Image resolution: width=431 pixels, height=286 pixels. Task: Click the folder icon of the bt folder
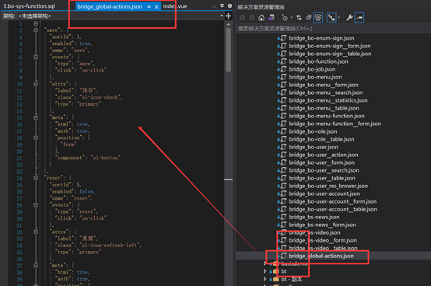point(276,271)
